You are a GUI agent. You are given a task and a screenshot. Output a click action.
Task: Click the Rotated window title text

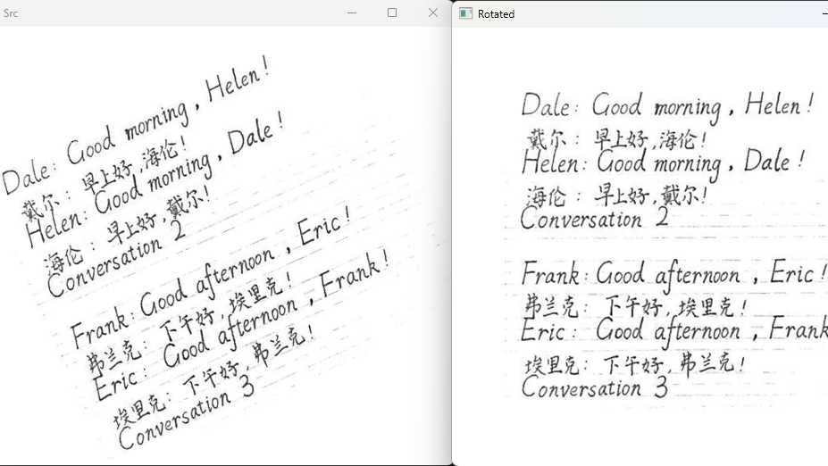(496, 14)
